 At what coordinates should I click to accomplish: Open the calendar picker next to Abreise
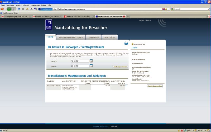(x=91, y=66)
